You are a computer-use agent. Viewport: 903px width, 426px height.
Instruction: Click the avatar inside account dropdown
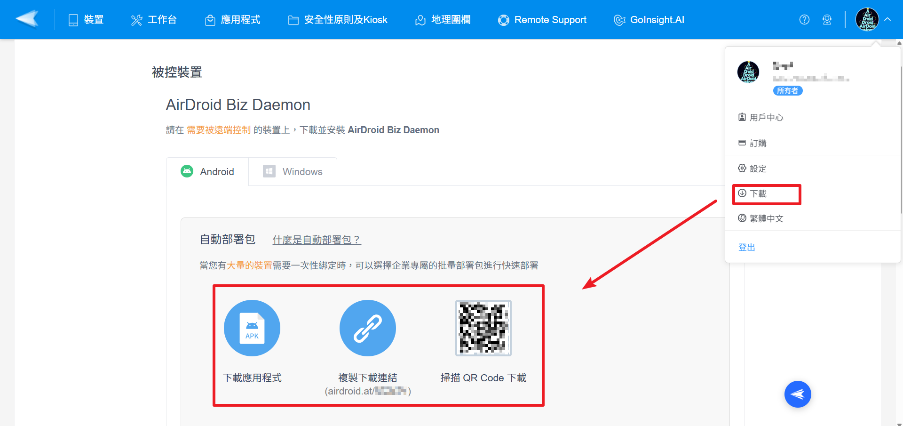[748, 72]
